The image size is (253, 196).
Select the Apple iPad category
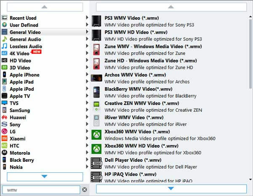pyautogui.click(x=45, y=82)
